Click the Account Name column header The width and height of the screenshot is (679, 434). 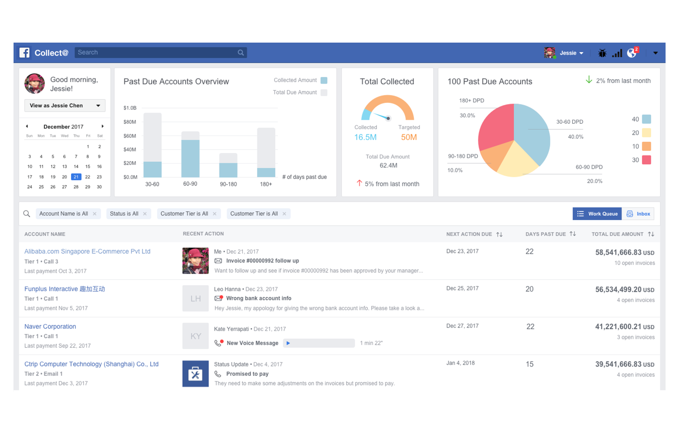click(x=45, y=234)
